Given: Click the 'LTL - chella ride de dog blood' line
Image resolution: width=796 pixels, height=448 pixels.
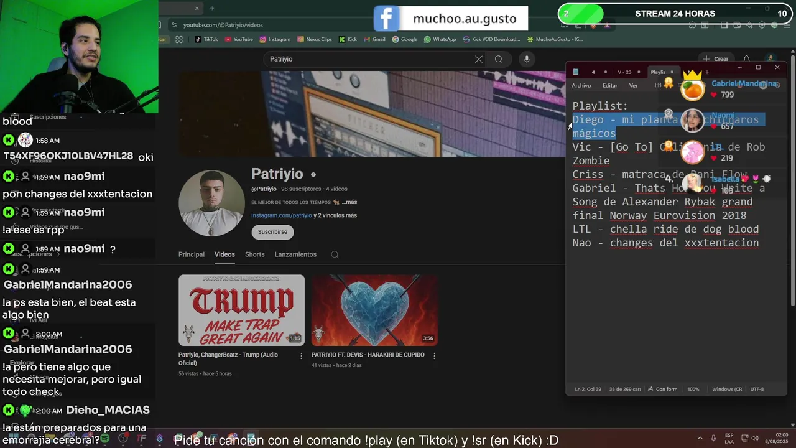Looking at the screenshot, I should 665,229.
